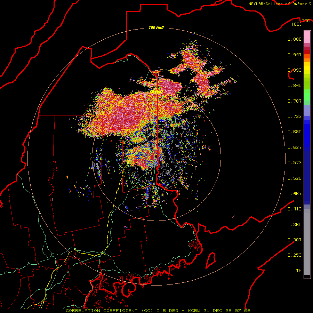Click the 0.520 legend value
This screenshot has height=313, width=313.
[295, 178]
